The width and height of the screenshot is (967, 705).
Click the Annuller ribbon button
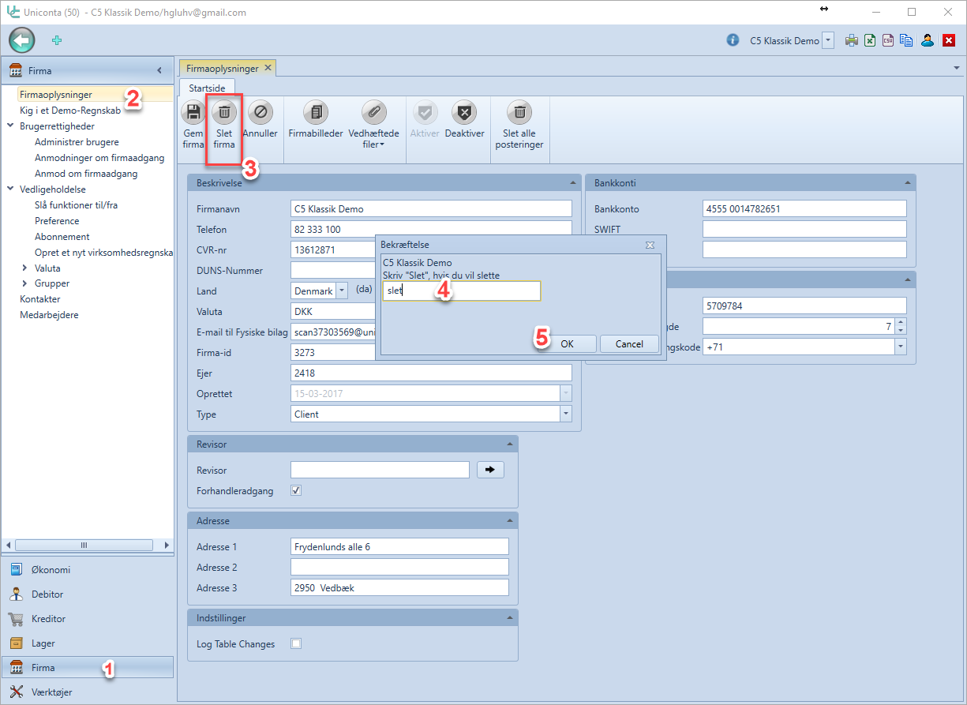point(260,120)
